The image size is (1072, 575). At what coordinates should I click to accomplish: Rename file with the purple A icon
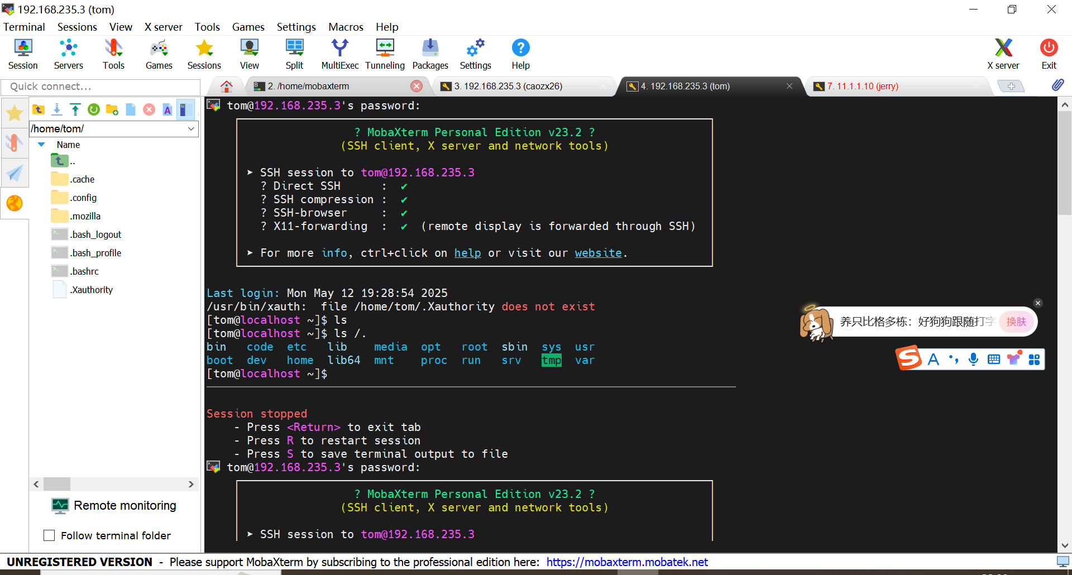pos(167,109)
